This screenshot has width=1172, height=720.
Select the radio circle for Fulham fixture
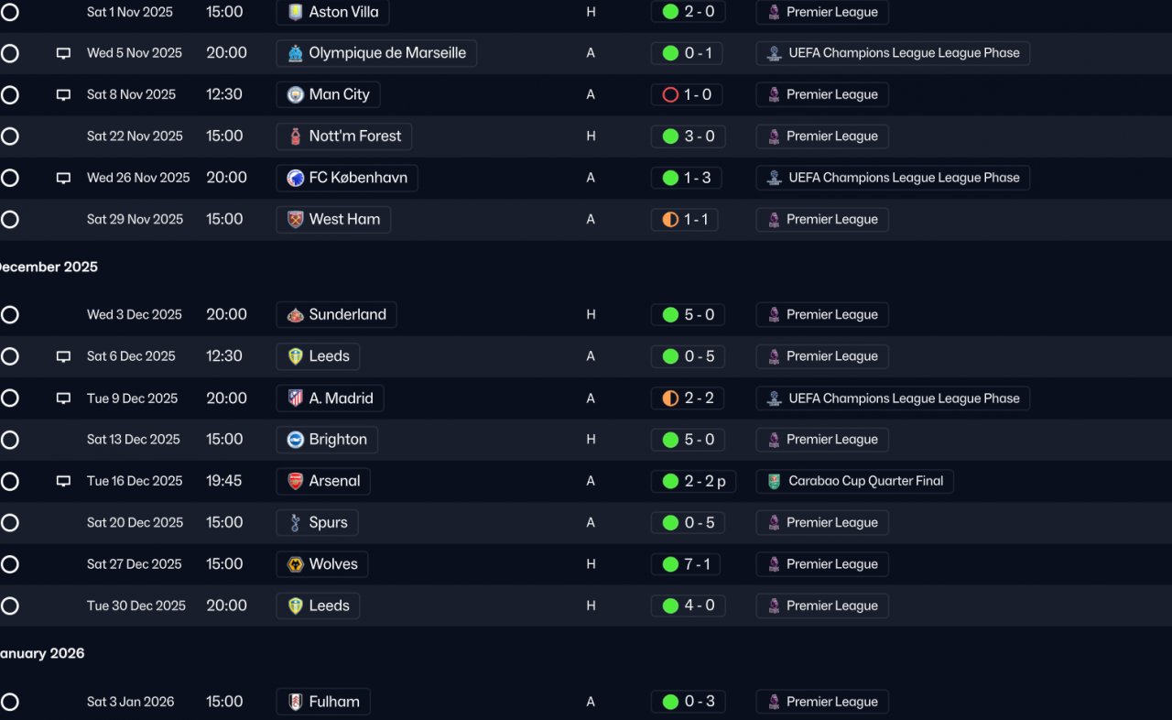click(x=9, y=702)
